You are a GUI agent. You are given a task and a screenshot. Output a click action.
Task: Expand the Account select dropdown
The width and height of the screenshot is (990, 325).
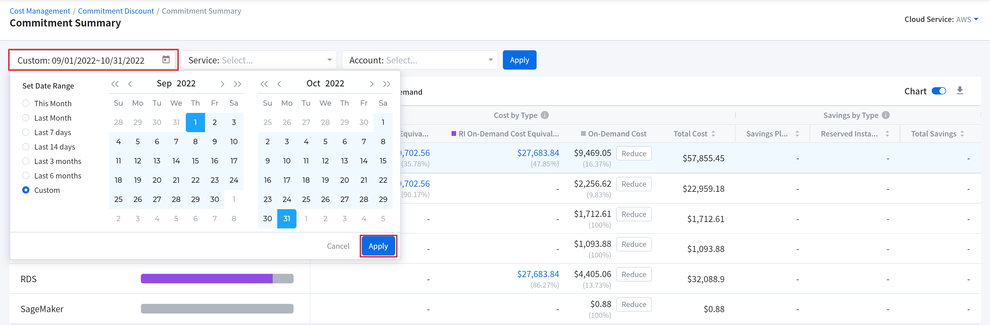419,60
